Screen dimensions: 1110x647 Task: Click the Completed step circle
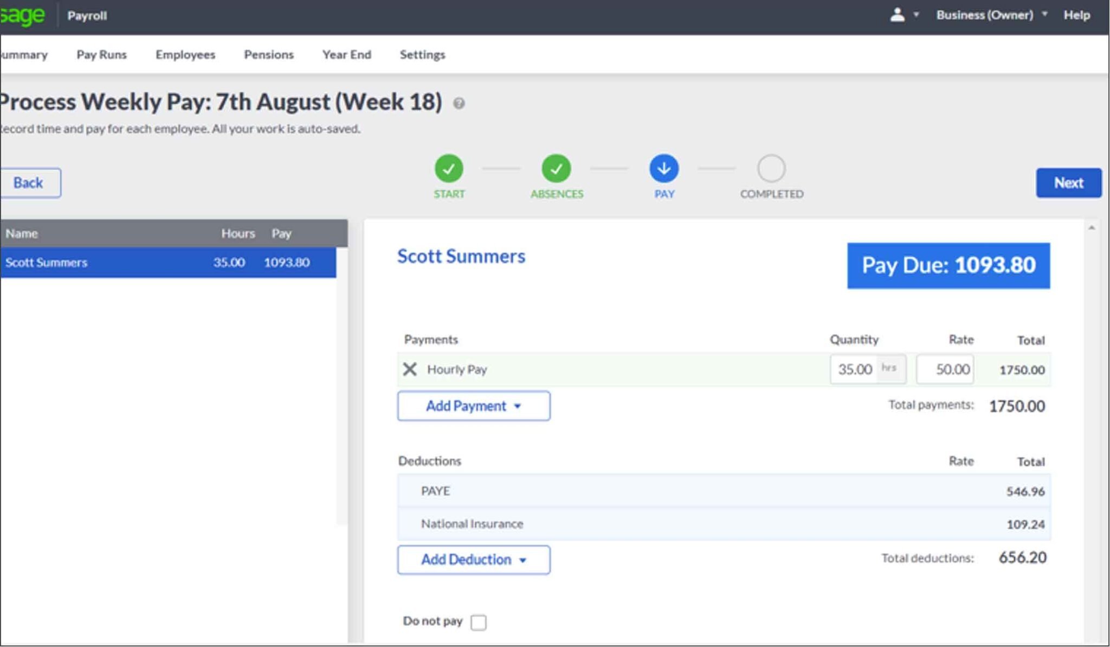click(771, 169)
